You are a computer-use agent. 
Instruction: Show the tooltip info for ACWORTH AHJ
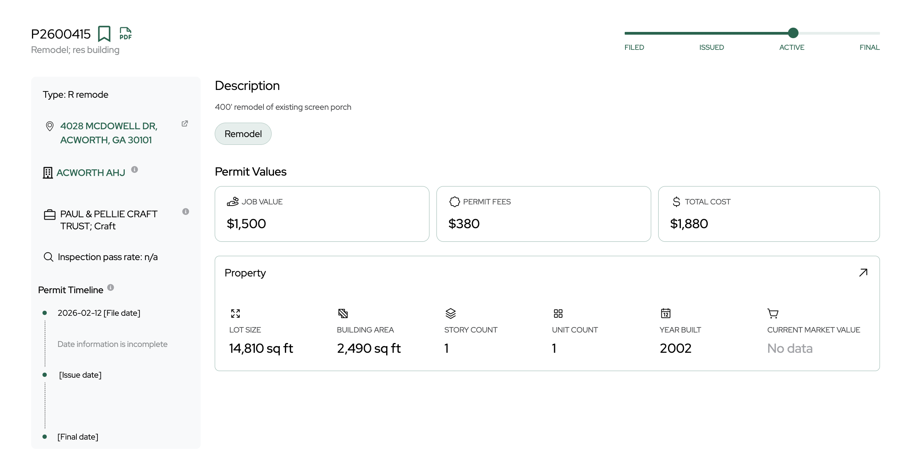pyautogui.click(x=134, y=169)
